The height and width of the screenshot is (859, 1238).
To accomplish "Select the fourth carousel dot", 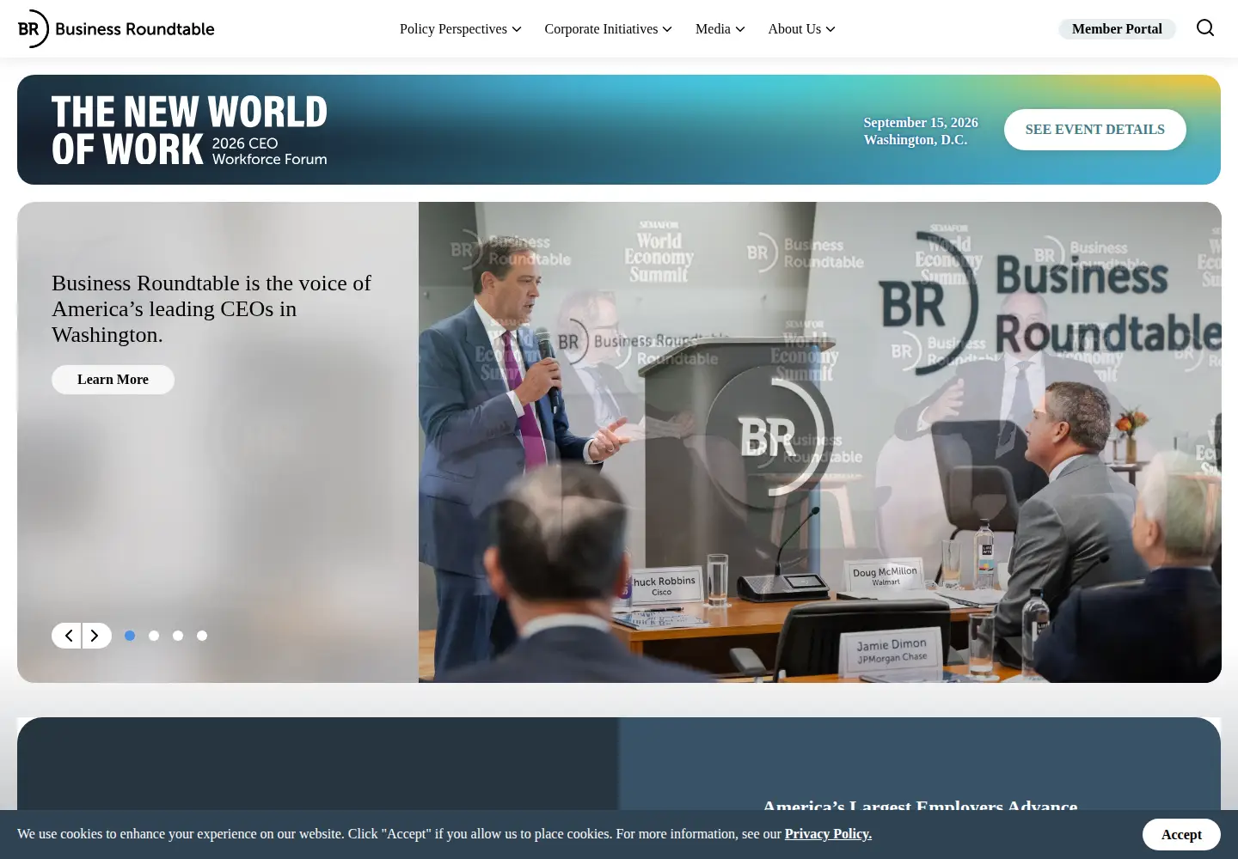I will click(202, 636).
